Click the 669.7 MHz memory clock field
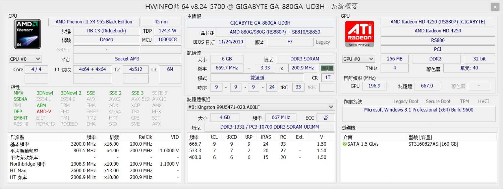Image resolution: width=503 pixels, height=189 pixels. [227, 68]
